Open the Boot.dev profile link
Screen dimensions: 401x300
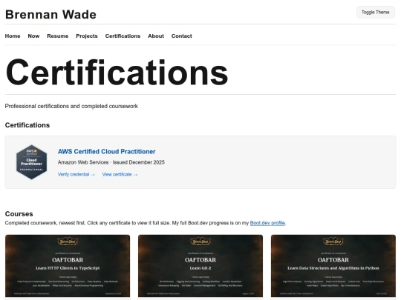click(267, 223)
